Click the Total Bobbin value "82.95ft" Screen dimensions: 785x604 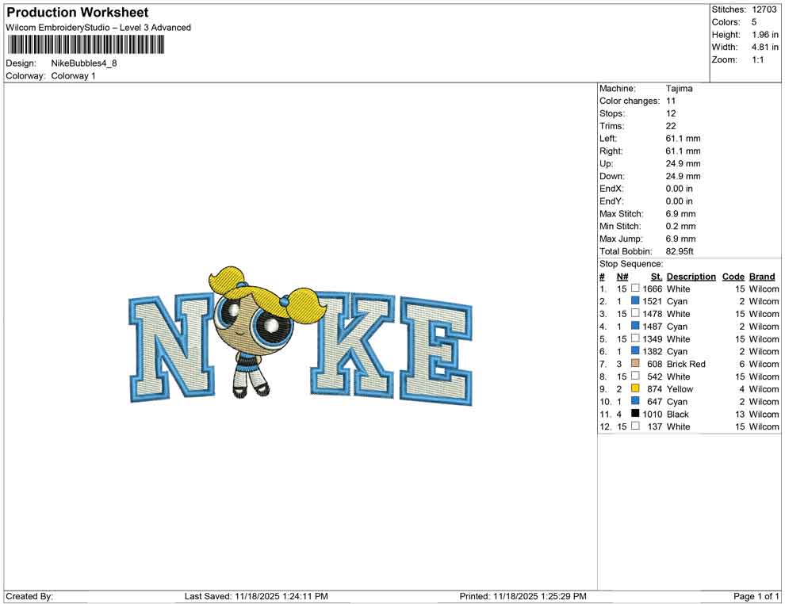click(680, 251)
